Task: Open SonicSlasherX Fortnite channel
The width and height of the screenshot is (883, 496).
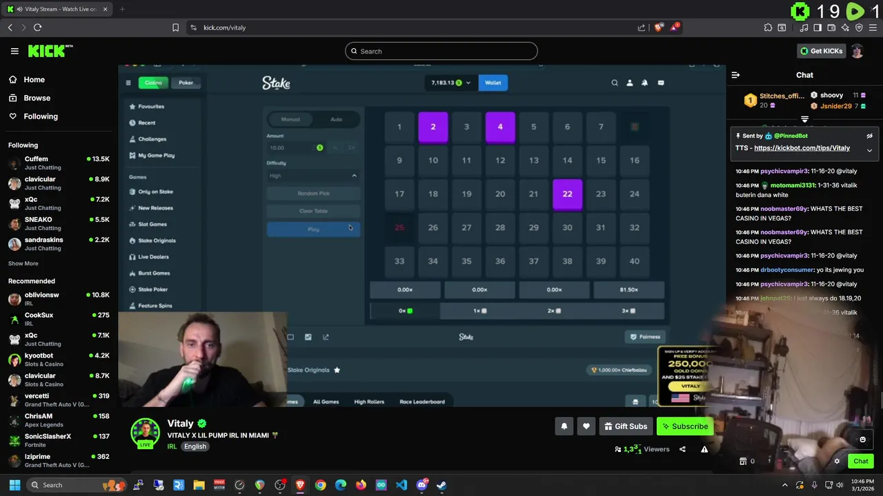Action: coord(59,440)
